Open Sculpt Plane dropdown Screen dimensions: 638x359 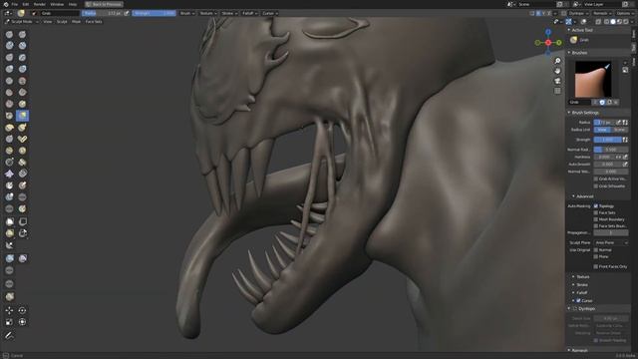tap(611, 242)
